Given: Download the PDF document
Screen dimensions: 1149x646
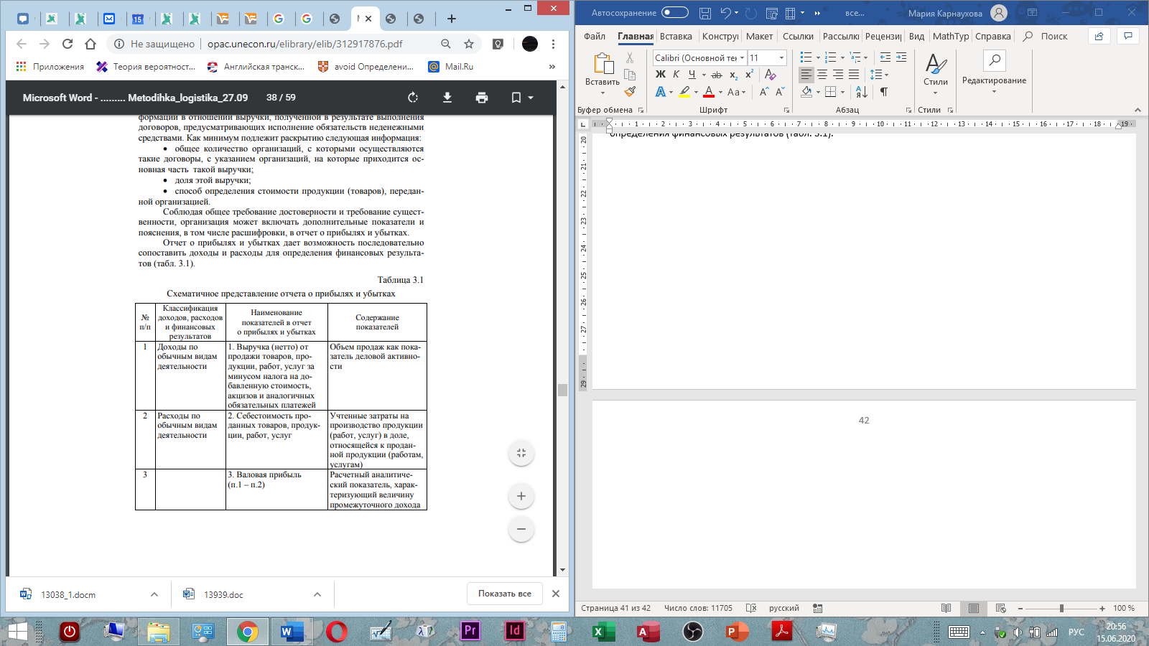Looking at the screenshot, I should coord(447,98).
